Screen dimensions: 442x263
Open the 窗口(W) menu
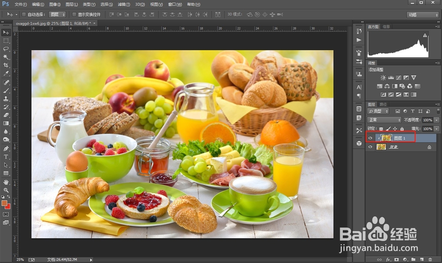pyautogui.click(x=175, y=4)
